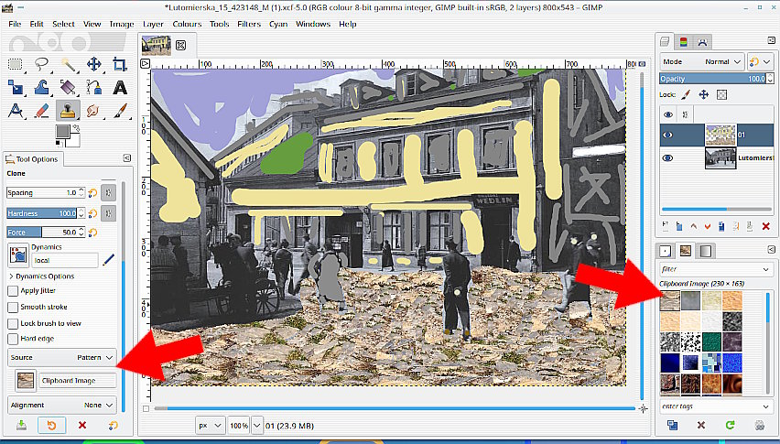Open the px unit dropdown
Image resolution: width=780 pixels, height=444 pixels.
point(211,426)
